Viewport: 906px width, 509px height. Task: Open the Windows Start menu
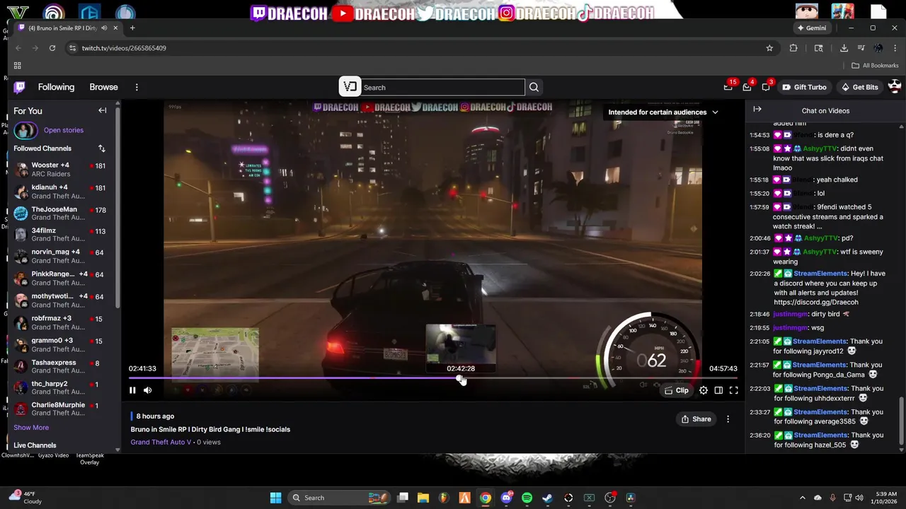pos(275,498)
